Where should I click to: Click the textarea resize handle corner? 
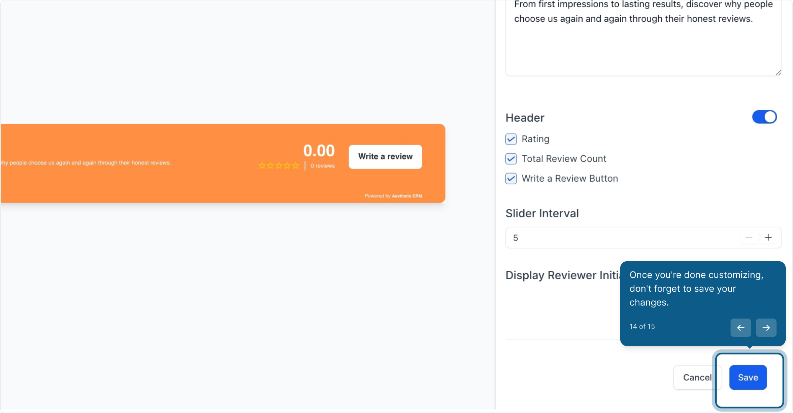coord(778,73)
